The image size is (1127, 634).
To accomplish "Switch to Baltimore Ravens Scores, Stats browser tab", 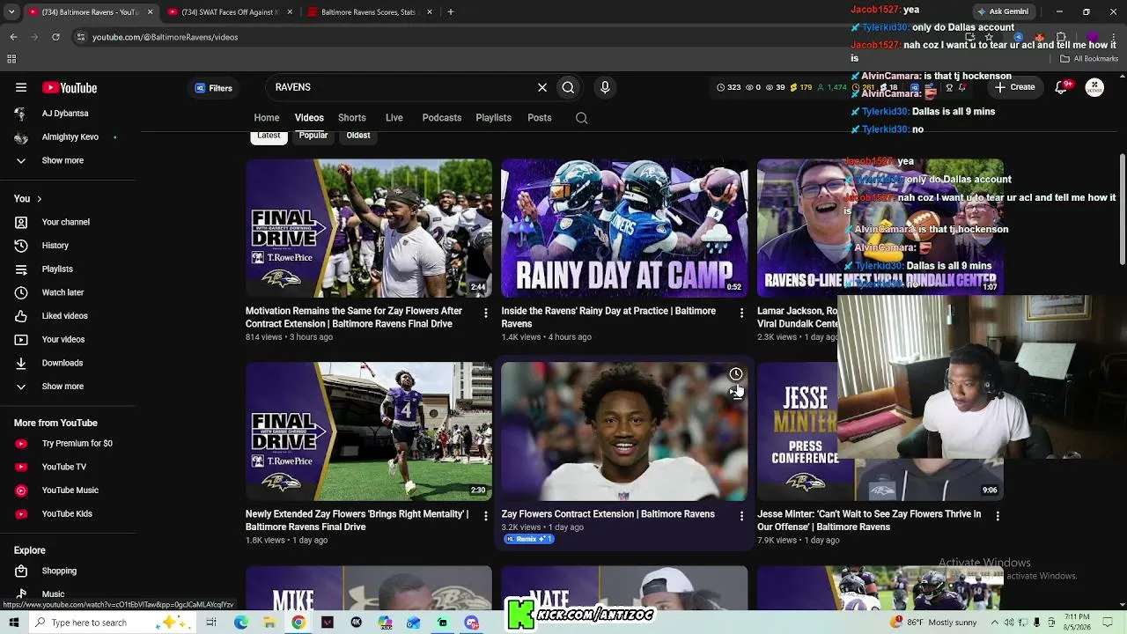I will (x=370, y=12).
